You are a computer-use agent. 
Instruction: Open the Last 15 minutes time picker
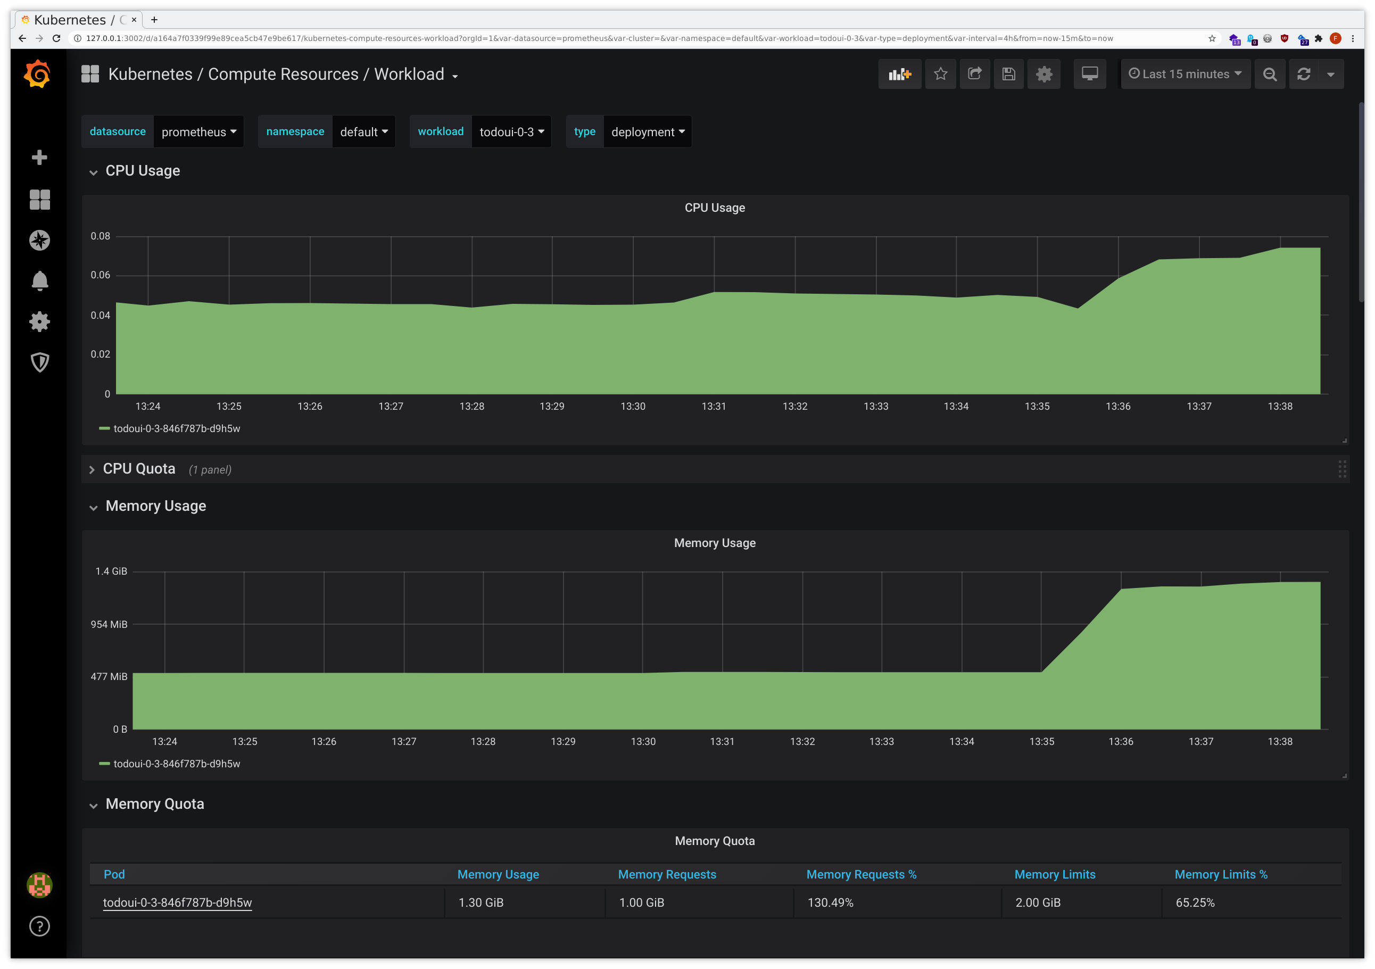[1185, 73]
